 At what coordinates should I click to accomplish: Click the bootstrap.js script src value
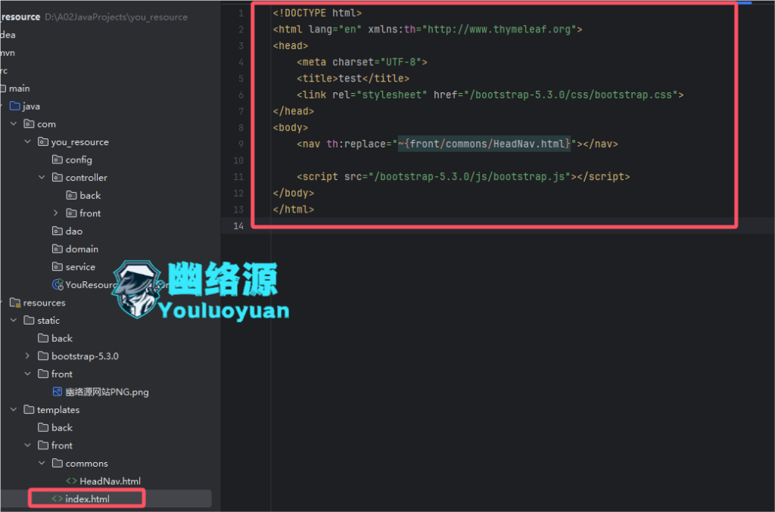[469, 177]
